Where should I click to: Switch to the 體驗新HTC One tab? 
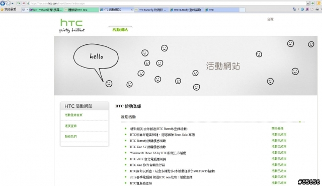point(82,10)
